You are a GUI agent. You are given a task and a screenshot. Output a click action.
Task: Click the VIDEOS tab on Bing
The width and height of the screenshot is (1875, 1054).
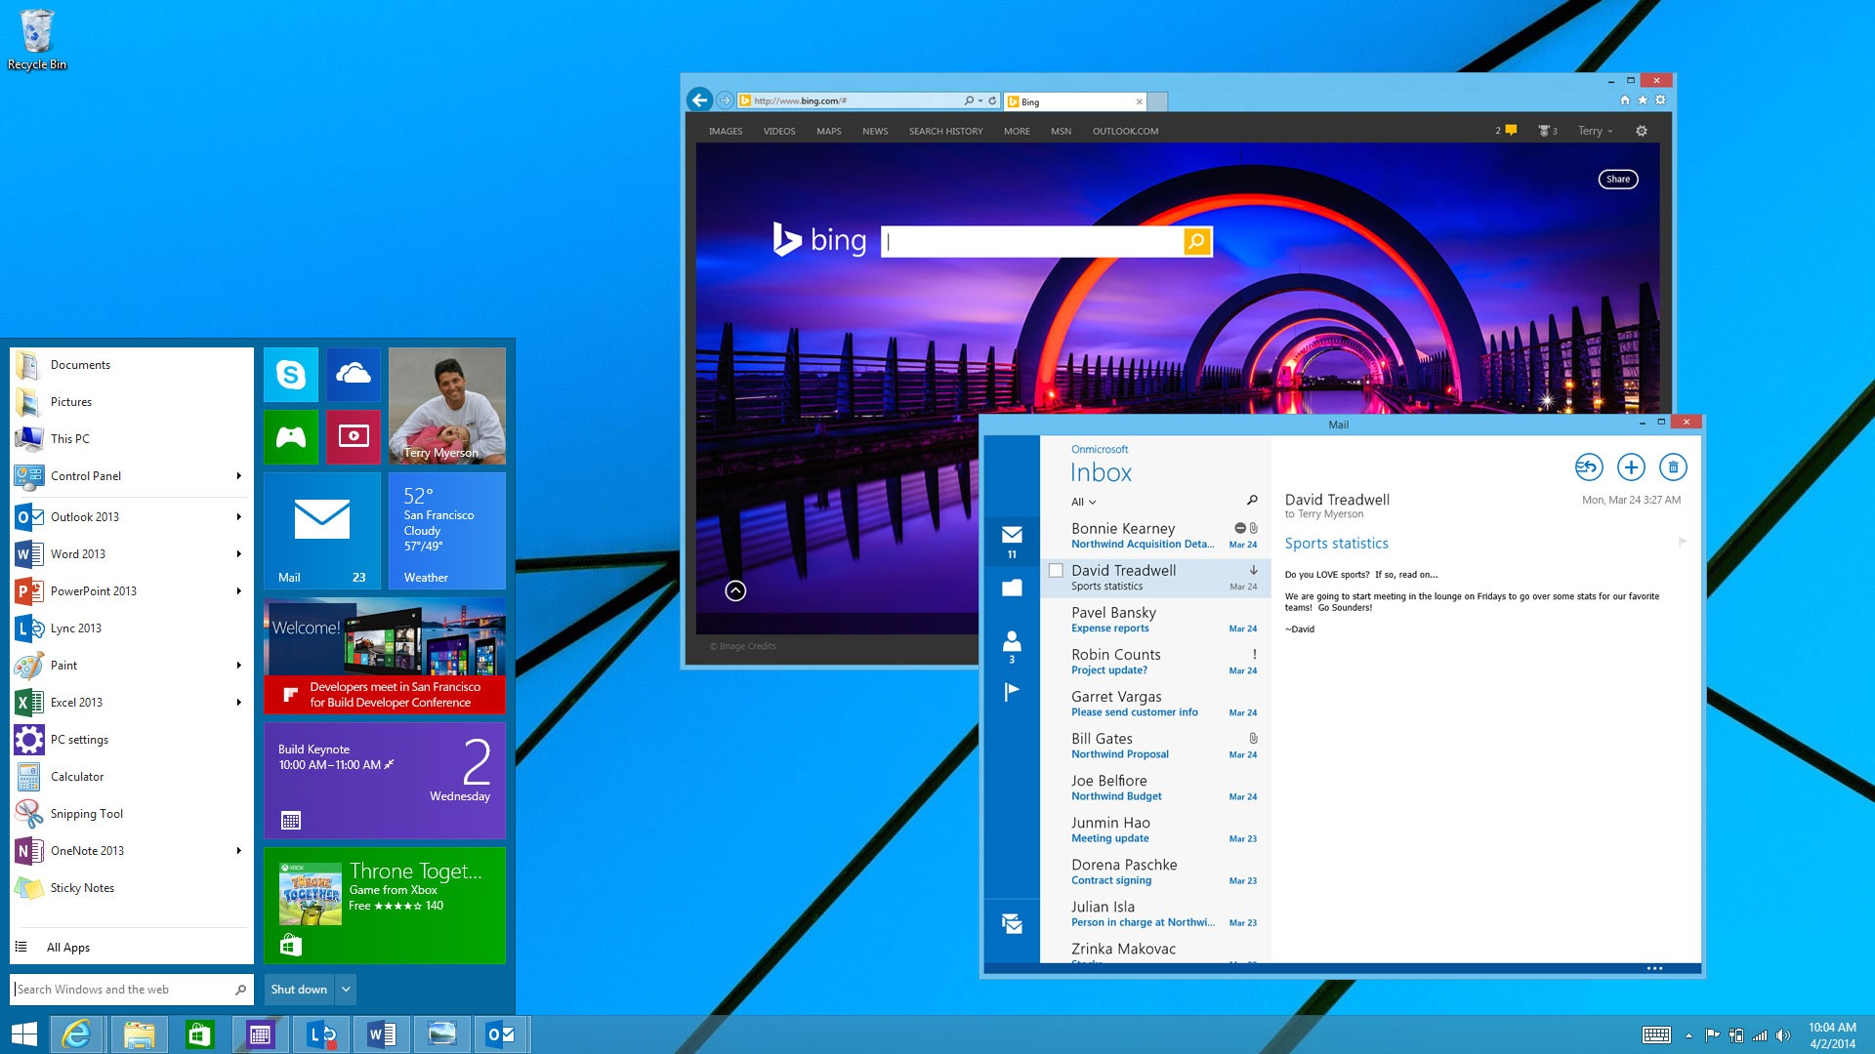[777, 130]
